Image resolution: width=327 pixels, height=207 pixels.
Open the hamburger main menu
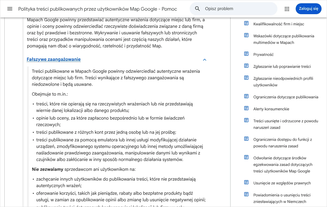coord(10,9)
